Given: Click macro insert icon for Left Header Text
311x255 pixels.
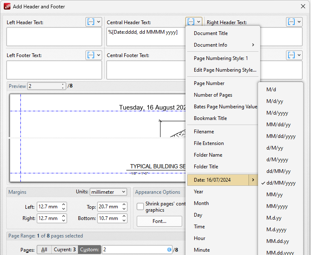Looking at the screenshot, I should pyautogui.click(x=91, y=22).
